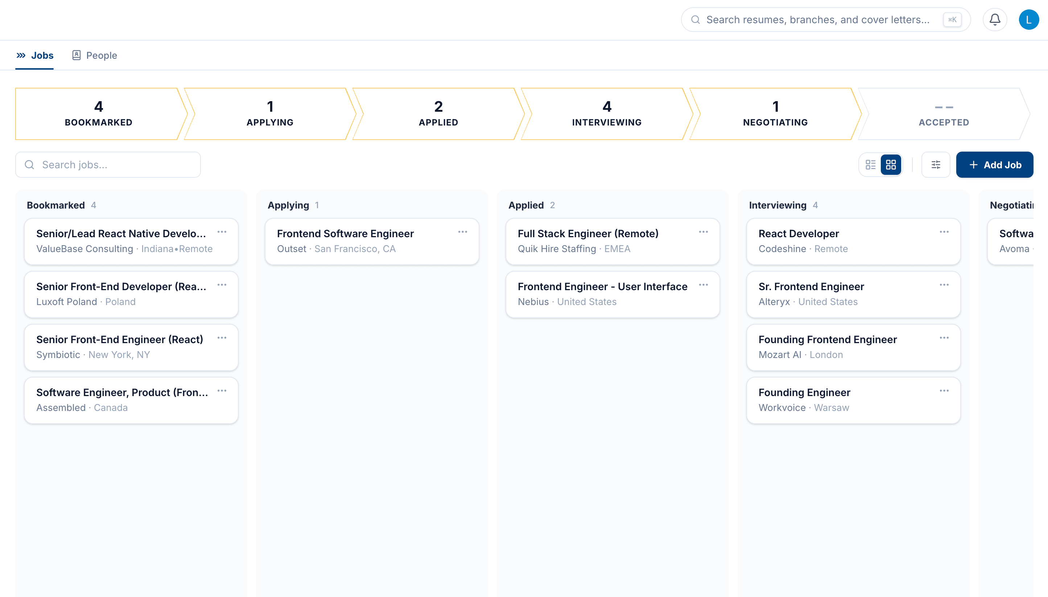Select the Applied pipeline stage
This screenshot has width=1048, height=597.
(x=438, y=114)
